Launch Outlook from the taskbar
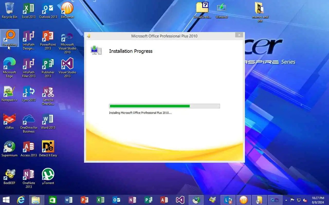 tap(116, 200)
